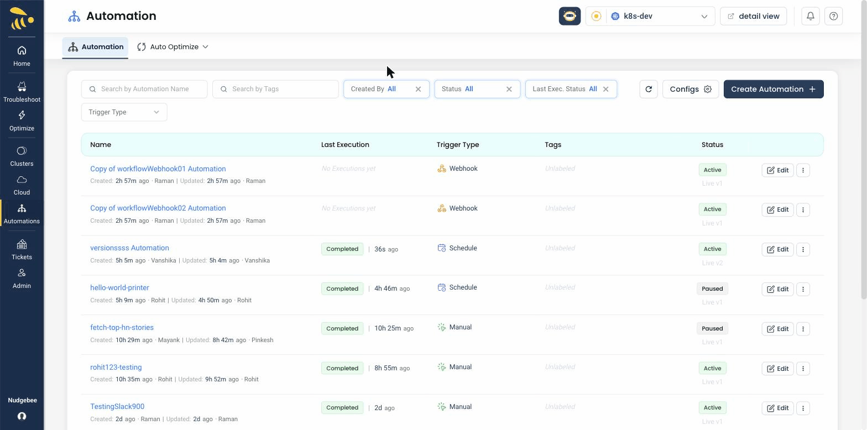Open Automations section in sidebar
The height and width of the screenshot is (430, 867).
[22, 214]
